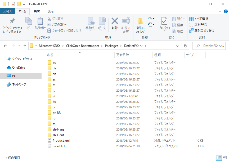Invert selection (選択の切り替え)

[202, 30]
